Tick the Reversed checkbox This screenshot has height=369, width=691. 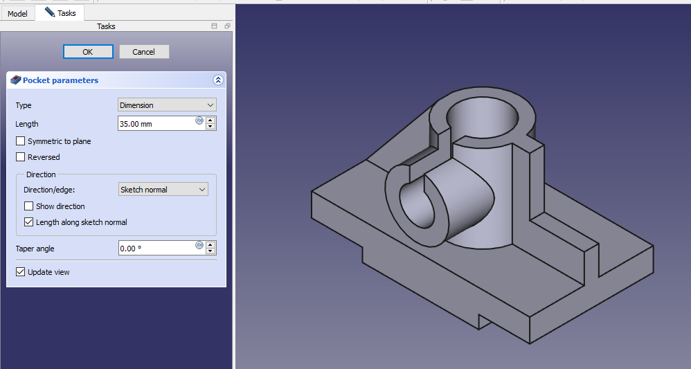click(x=21, y=157)
